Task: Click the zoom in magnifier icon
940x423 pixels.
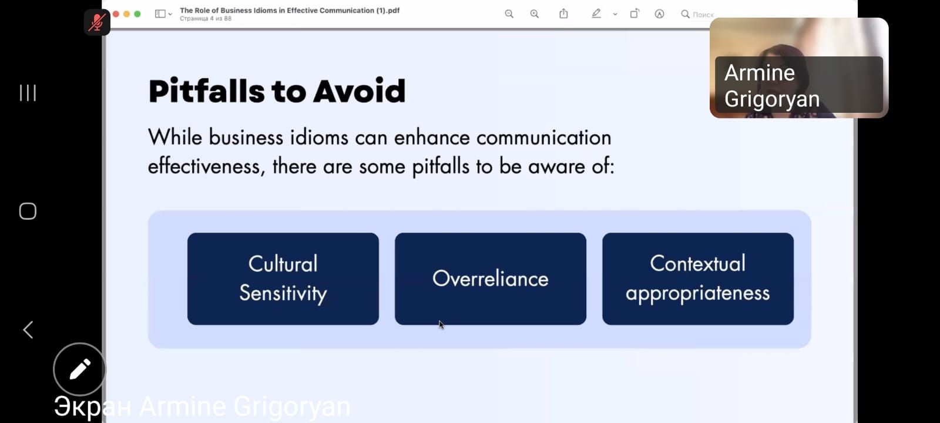Action: [x=534, y=14]
